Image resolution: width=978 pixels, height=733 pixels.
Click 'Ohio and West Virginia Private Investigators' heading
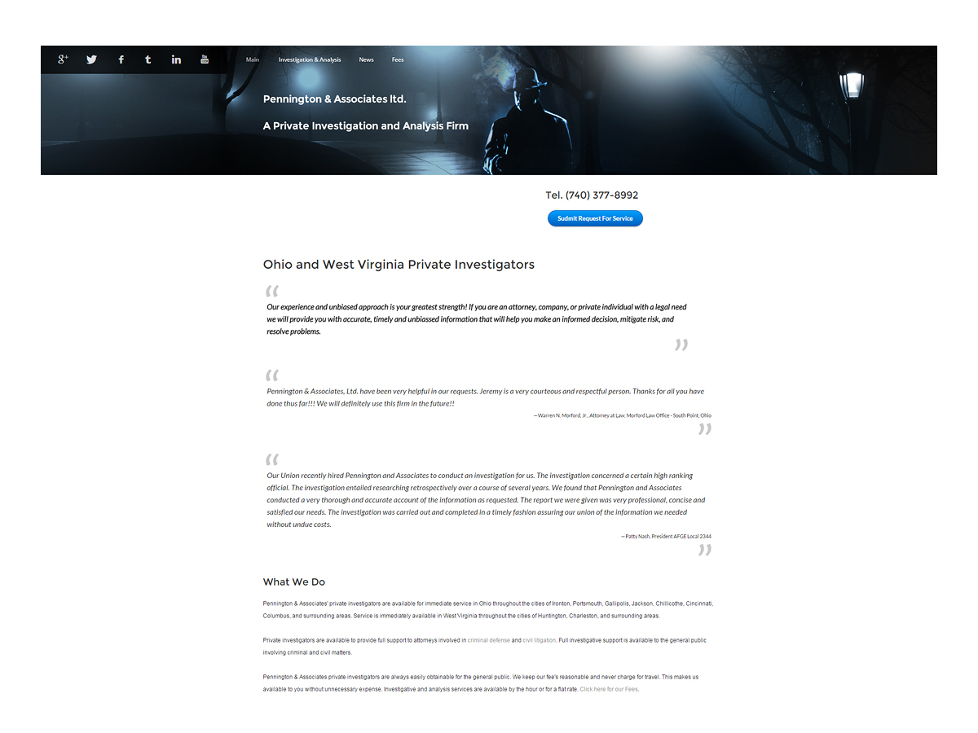(x=399, y=265)
